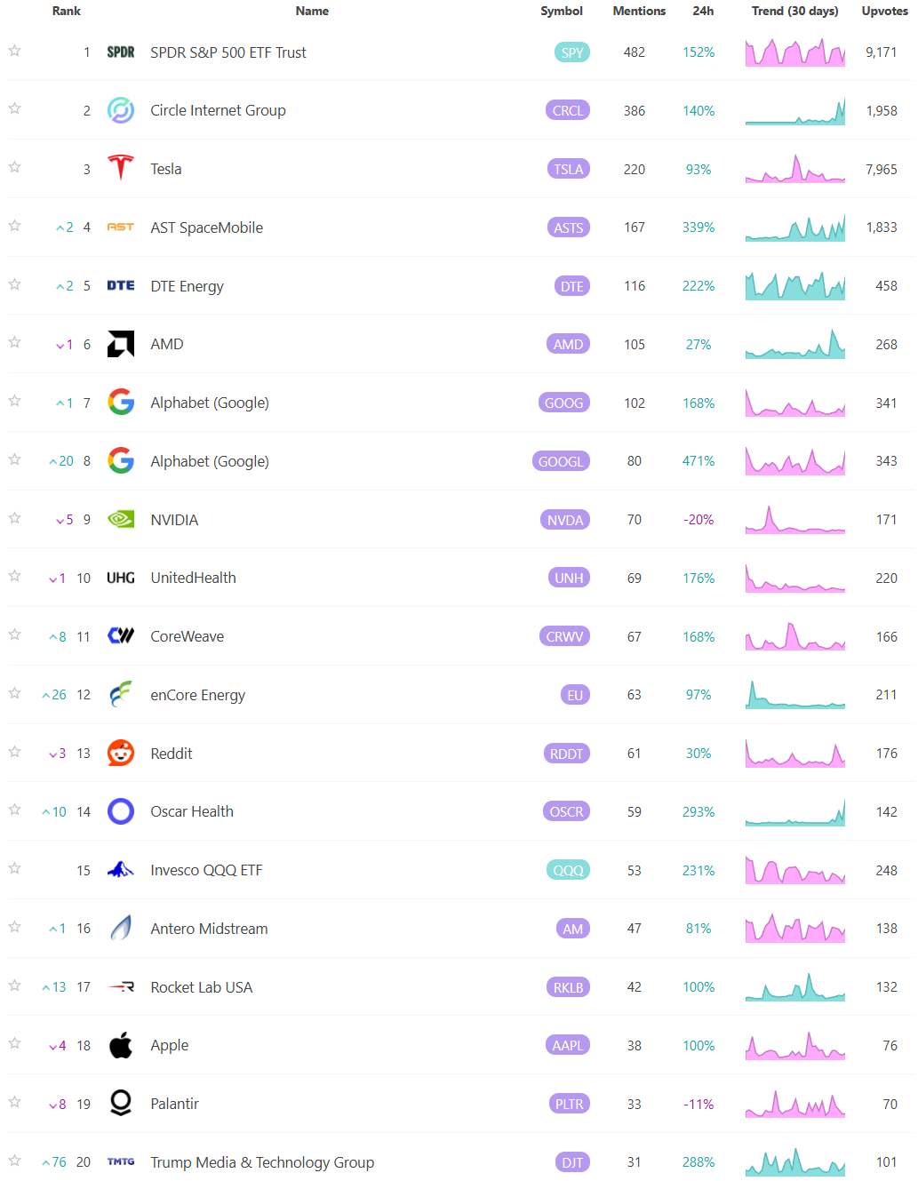Star the CoreWeave row as favorite
The width and height of the screenshot is (918, 1181).
[14, 634]
